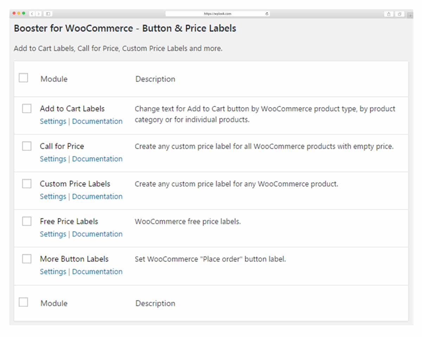Click the description 'WooCommerce free price labels.'

pyautogui.click(x=188, y=221)
